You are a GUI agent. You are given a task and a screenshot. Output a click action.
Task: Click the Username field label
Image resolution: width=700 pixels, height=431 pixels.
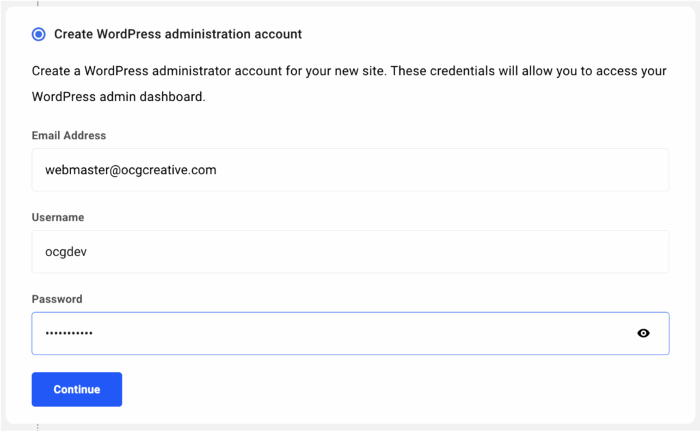[58, 217]
